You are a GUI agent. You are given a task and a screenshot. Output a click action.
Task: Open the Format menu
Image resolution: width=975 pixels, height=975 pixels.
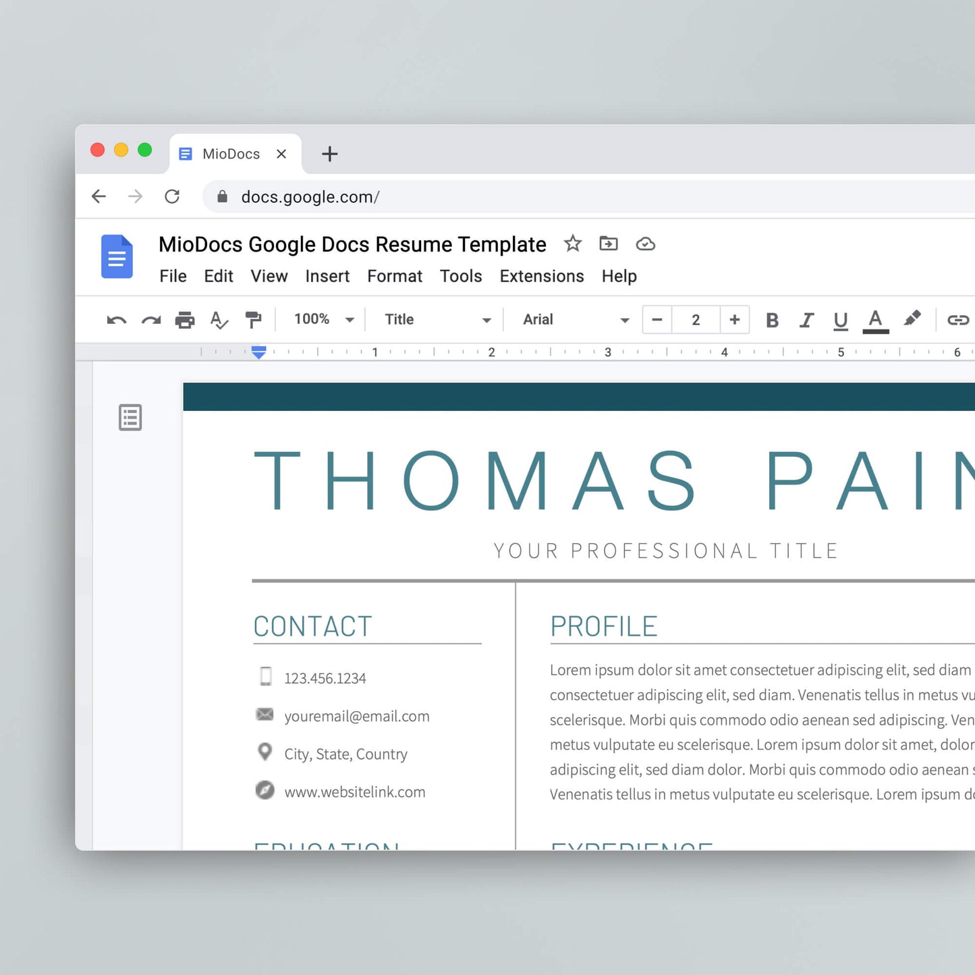pyautogui.click(x=395, y=276)
